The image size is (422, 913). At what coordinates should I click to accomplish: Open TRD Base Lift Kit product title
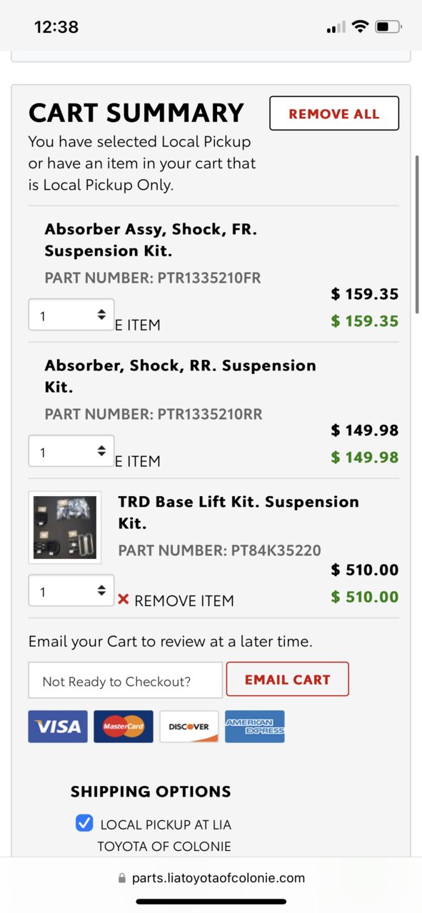[238, 512]
